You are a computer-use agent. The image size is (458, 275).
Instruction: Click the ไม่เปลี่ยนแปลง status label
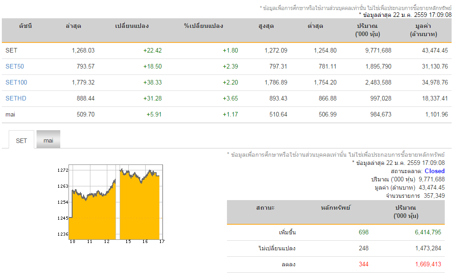click(277, 249)
